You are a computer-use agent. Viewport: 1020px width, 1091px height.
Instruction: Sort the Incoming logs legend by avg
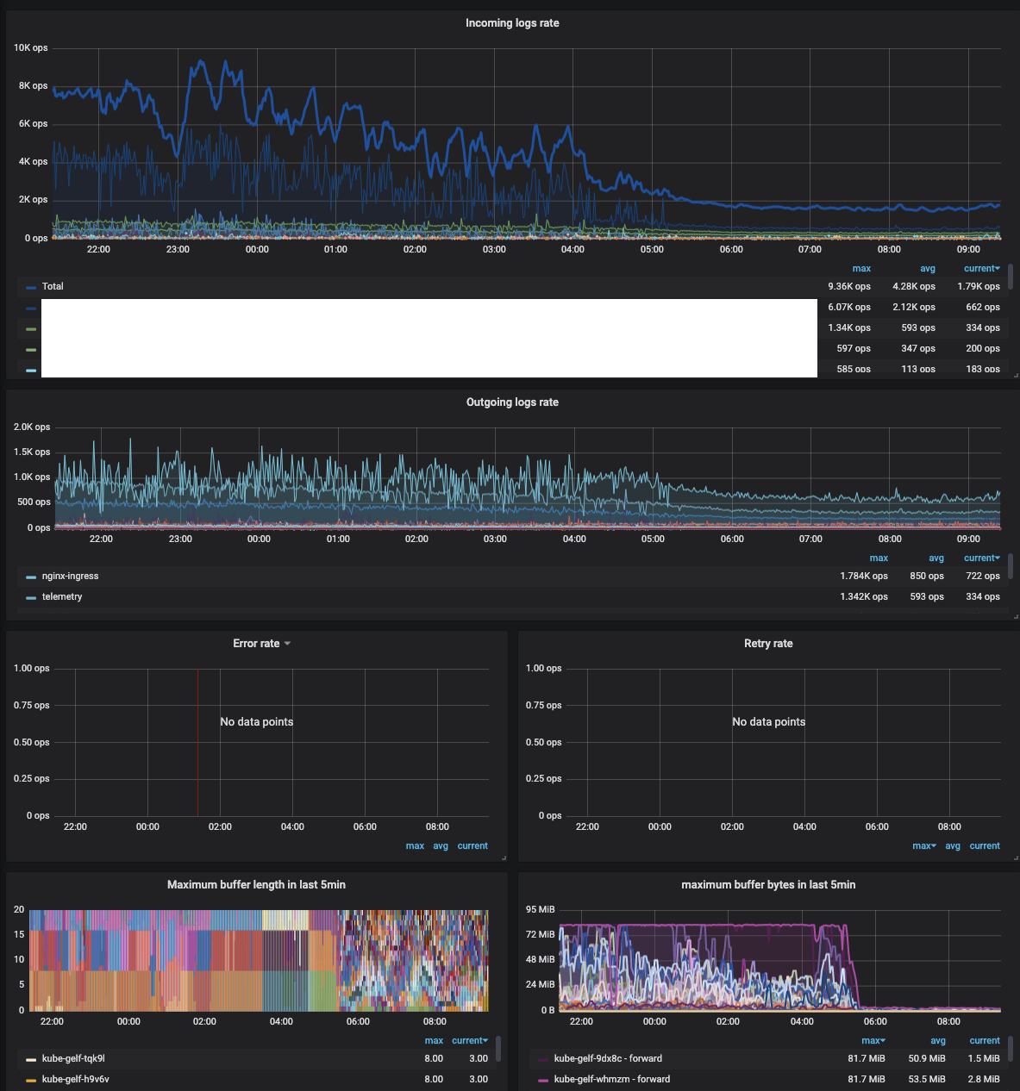click(928, 268)
